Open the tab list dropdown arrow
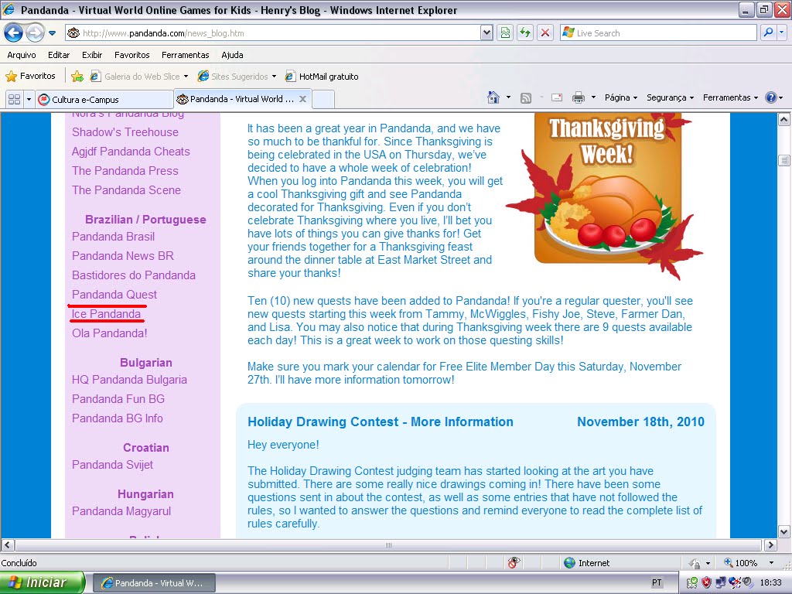792x594 pixels. point(29,100)
